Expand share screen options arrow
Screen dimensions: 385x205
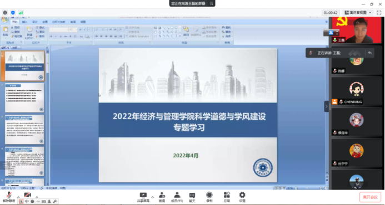[152, 197]
